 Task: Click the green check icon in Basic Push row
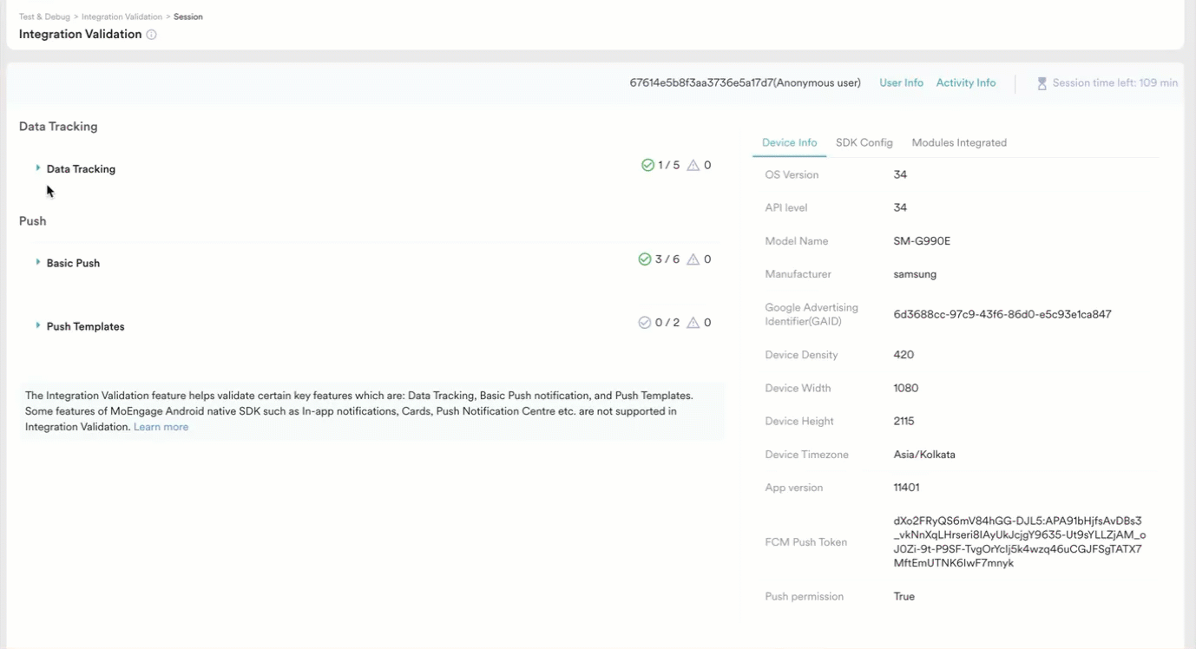[645, 259]
